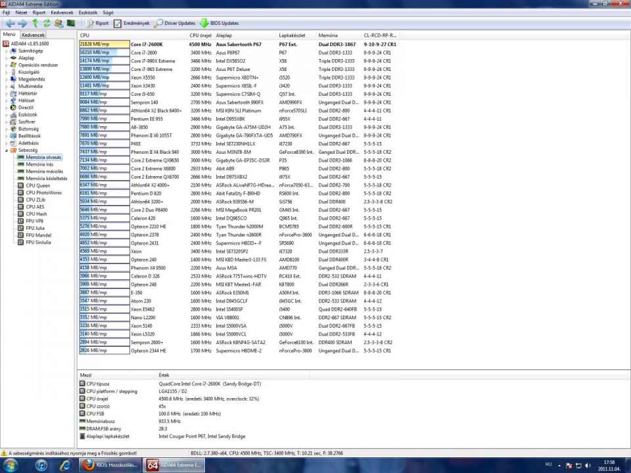Sort by the Memória column header
Image resolution: width=631 pixels, height=473 pixels.
point(339,35)
